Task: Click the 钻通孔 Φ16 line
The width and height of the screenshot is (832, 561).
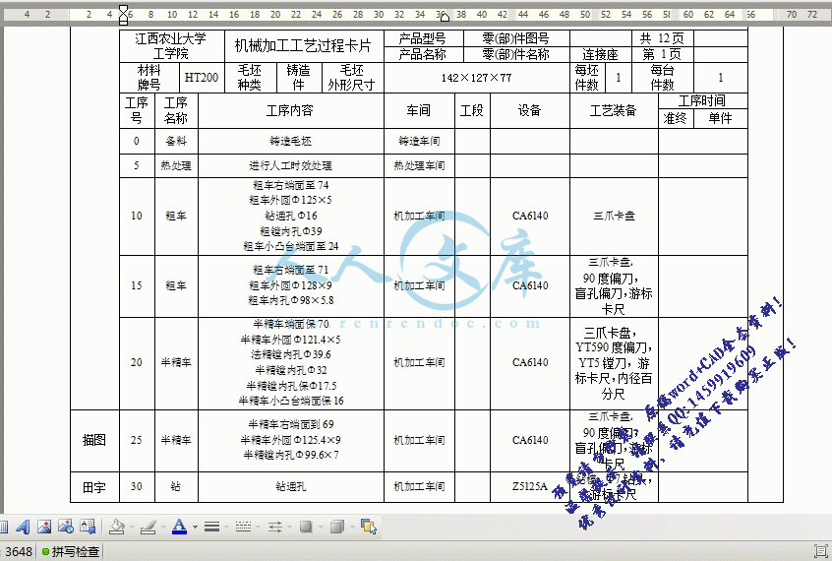Action: click(x=290, y=216)
